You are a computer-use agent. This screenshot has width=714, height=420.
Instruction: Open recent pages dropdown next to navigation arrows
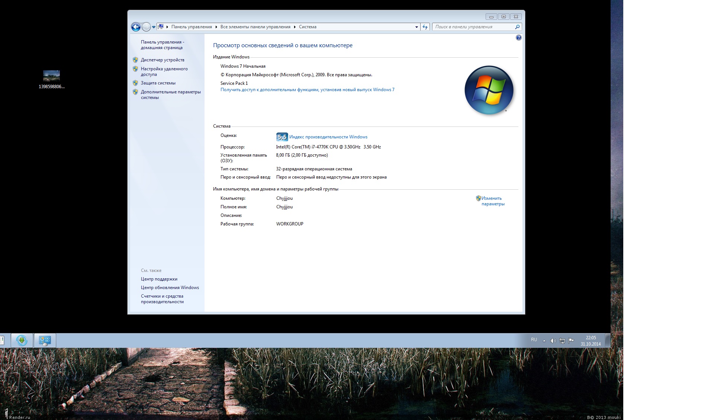point(154,27)
